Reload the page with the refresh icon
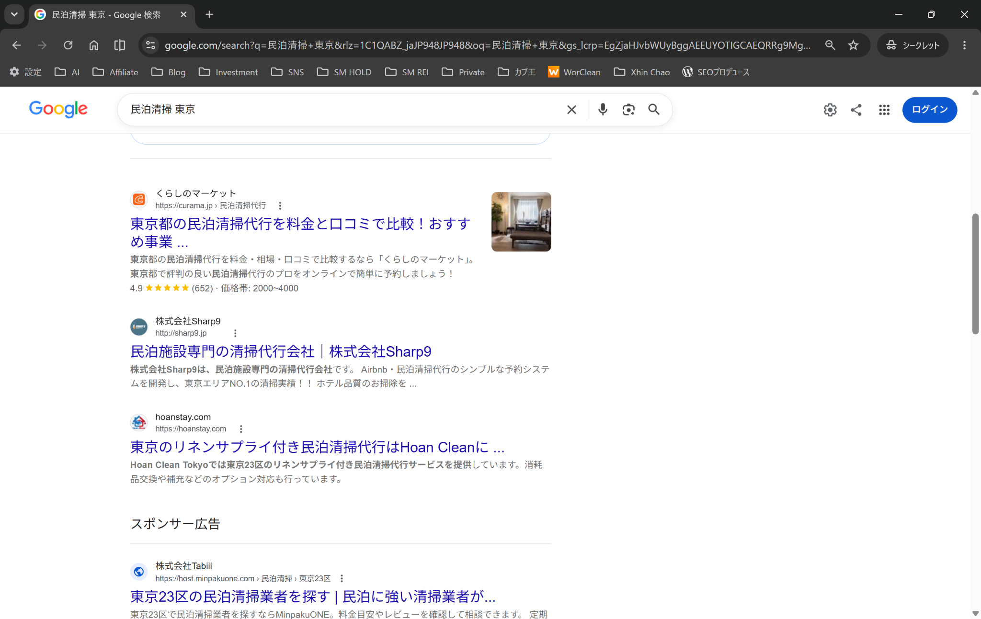 click(x=68, y=45)
